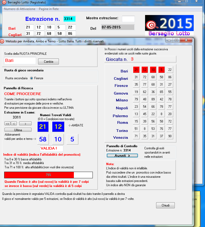The image size is (205, 227).
Task: Click the Genova wheel label
Action: (121, 93)
